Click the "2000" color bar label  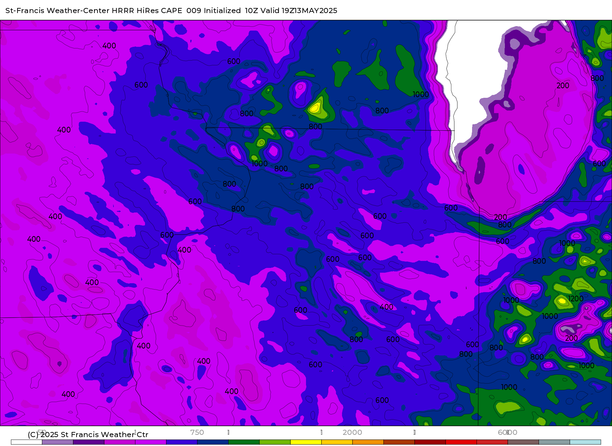click(352, 432)
